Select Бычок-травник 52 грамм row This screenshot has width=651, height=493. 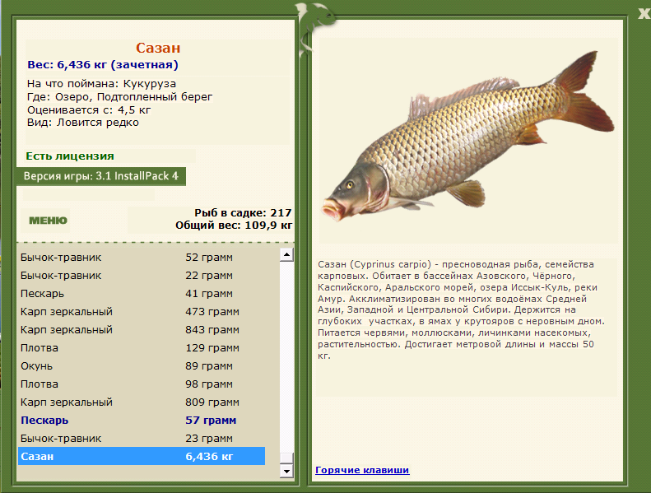[142, 258]
